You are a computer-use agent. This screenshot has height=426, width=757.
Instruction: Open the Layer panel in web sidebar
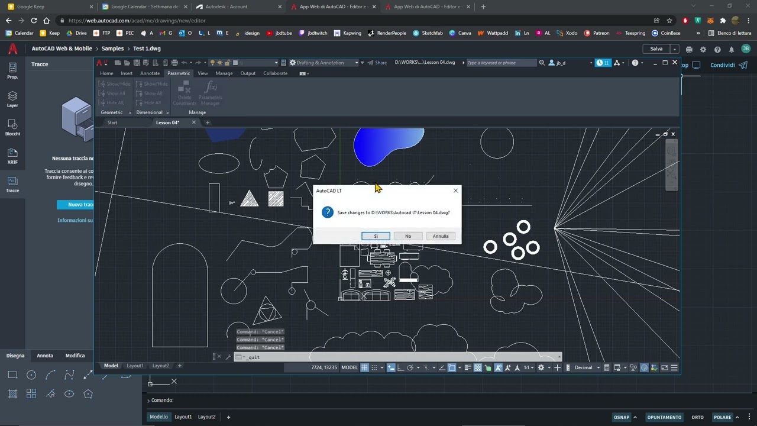click(x=12, y=99)
